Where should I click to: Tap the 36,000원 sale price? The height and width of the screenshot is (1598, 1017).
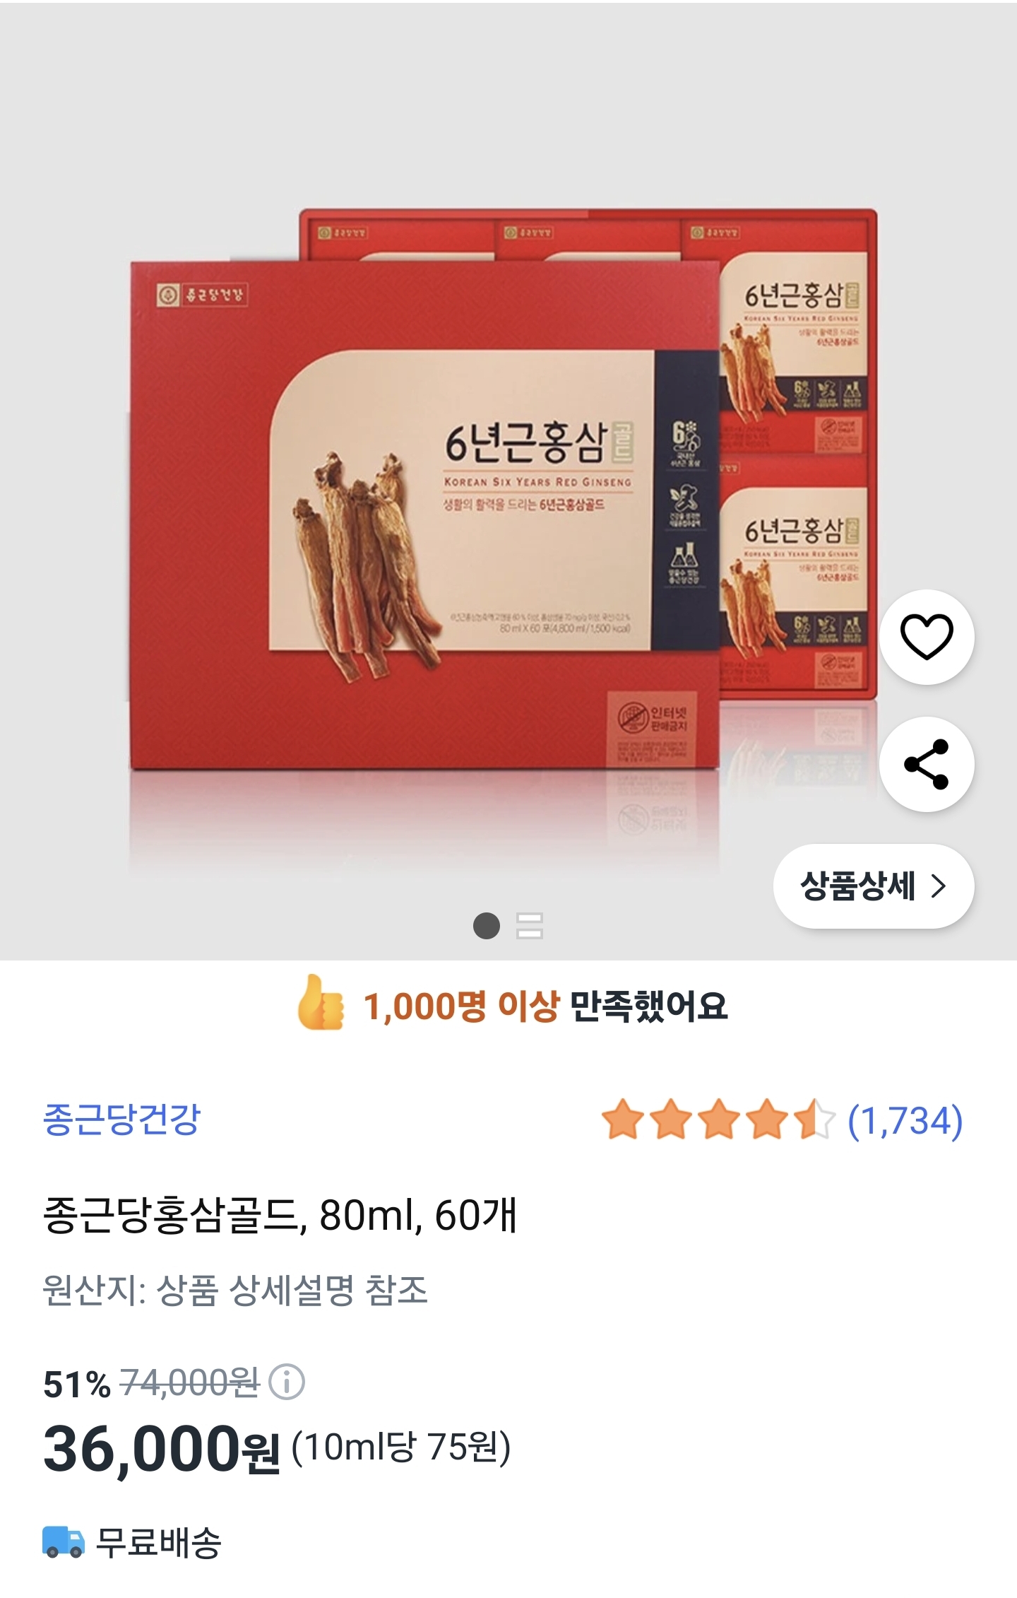(162, 1450)
